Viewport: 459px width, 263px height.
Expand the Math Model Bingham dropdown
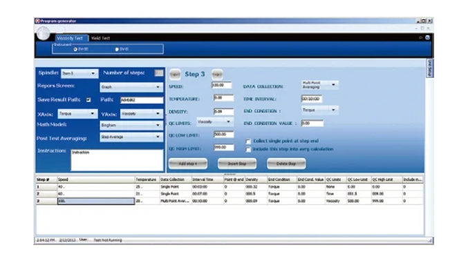[x=131, y=126]
